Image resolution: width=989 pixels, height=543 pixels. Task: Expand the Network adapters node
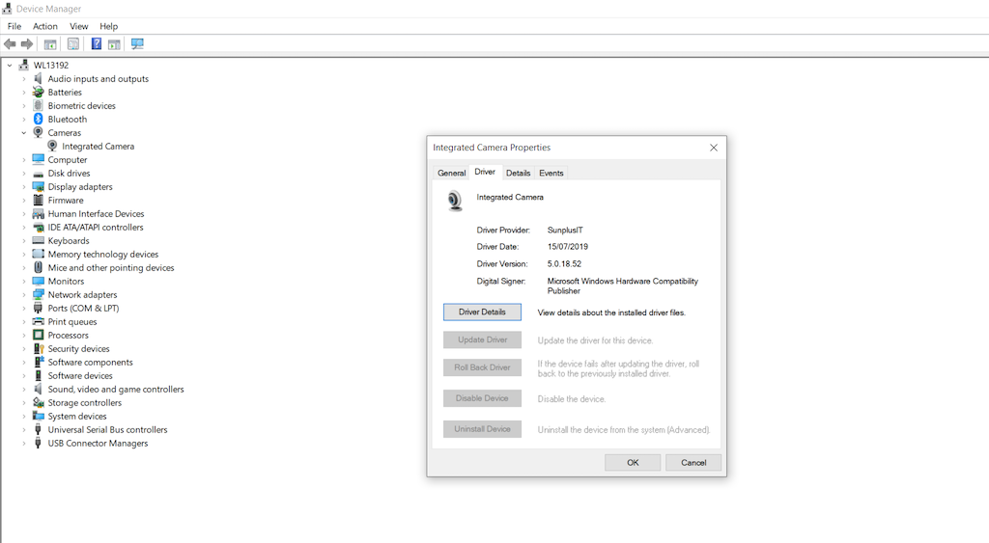click(24, 295)
